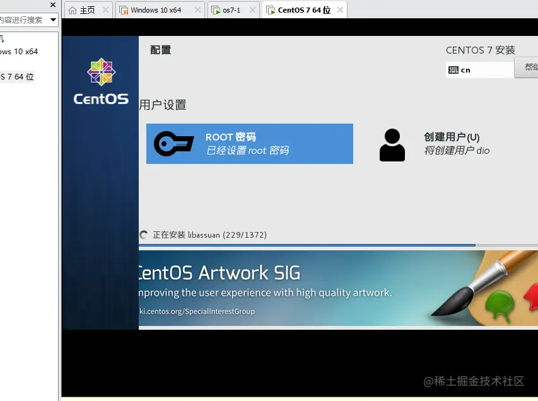538x401 pixels.
Task: Click the 用户设置 section heading
Action: (163, 105)
